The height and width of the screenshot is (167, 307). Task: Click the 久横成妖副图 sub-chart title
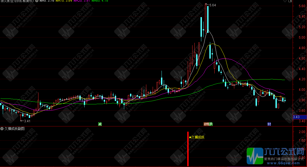(14, 129)
